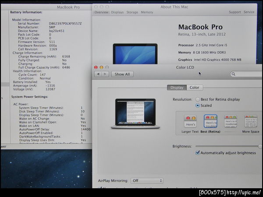
Task: Select the Device Name value bq20z451
Action: click(x=57, y=31)
